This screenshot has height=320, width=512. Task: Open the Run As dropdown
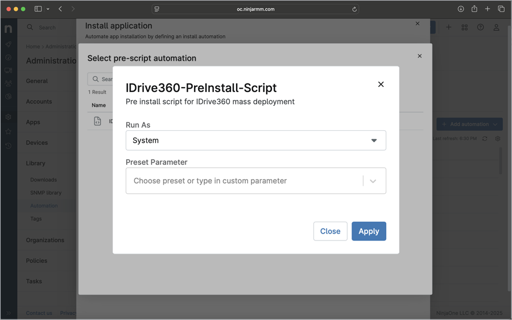pos(255,140)
